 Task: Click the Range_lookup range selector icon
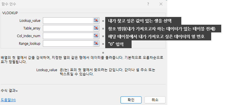96,43
